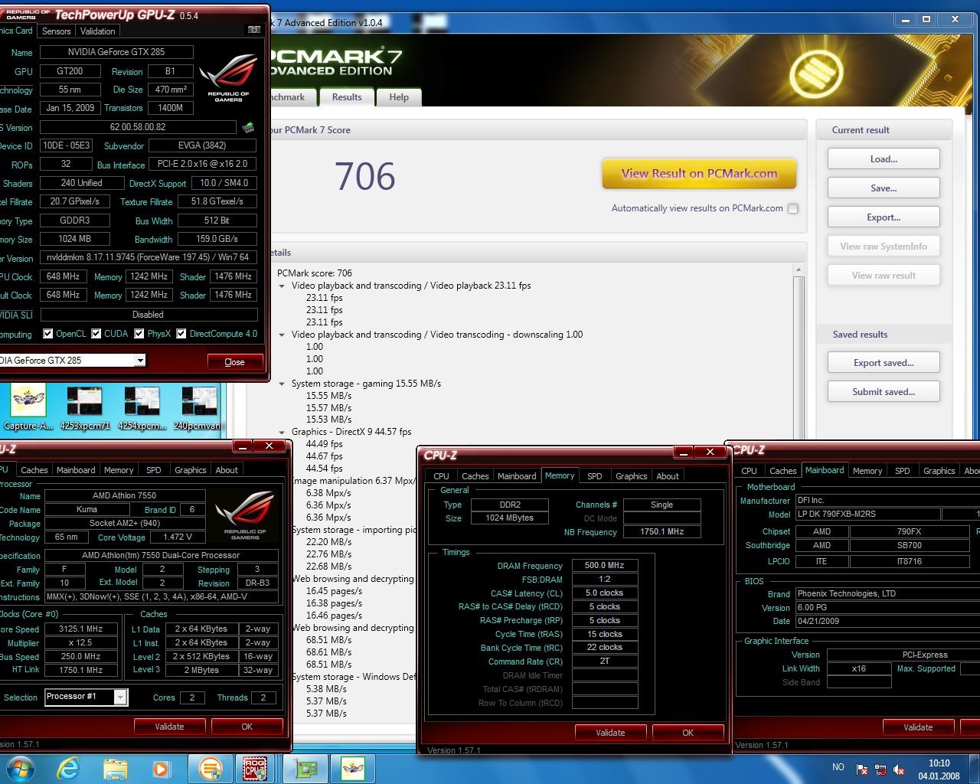980x784 pixels.
Task: Open Graphics tab in the Memory CPU-Z window
Action: (x=632, y=476)
